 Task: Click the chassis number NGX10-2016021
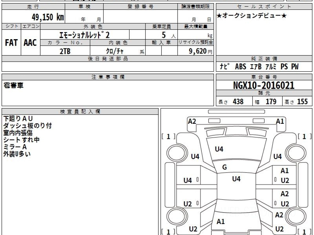tap(264, 85)
